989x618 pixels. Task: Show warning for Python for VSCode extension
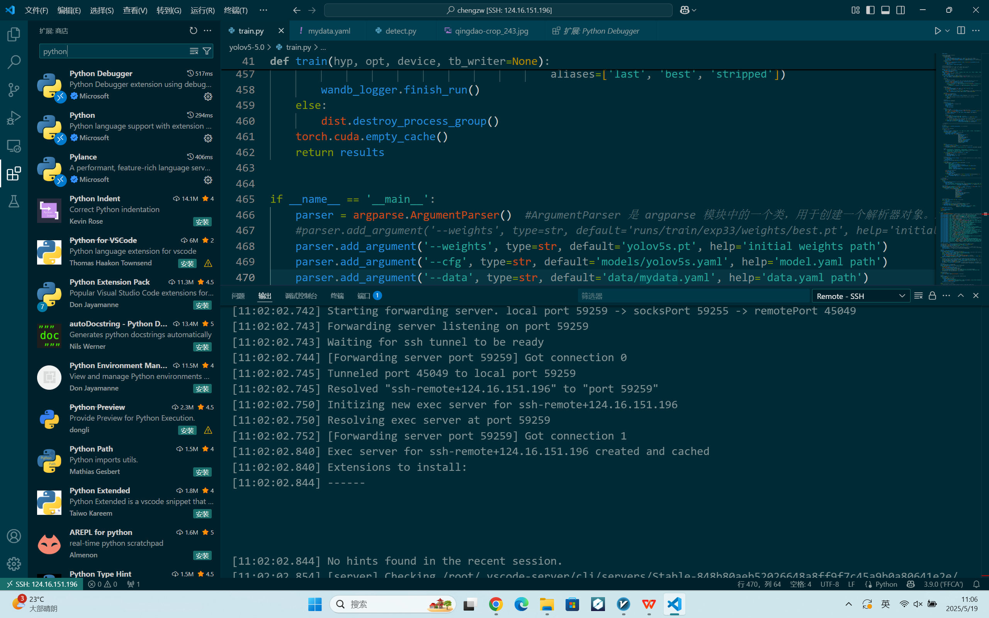click(x=208, y=264)
